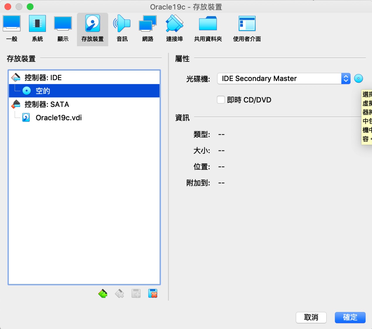Click the add new storage controller icon
The image size is (372, 329).
coord(103,294)
